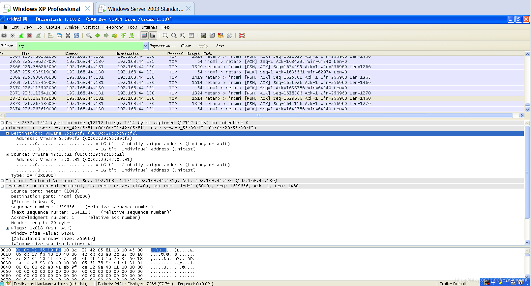
Task: Click packet list scroll up arrow
Action: coord(527,54)
